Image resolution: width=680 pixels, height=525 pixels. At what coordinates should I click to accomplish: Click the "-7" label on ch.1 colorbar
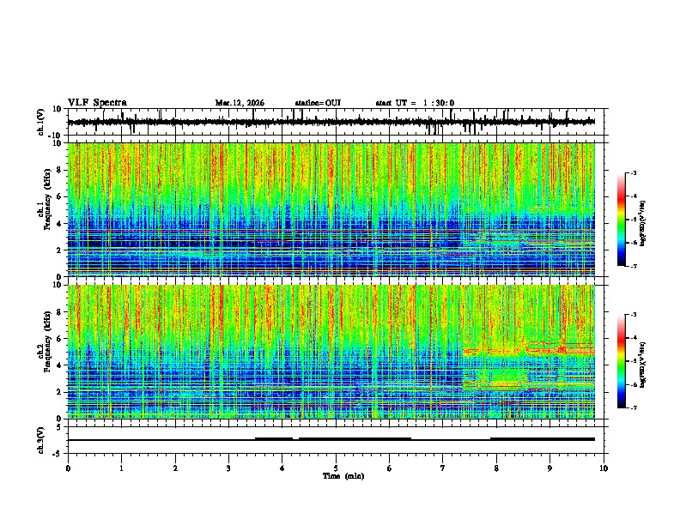634,266
